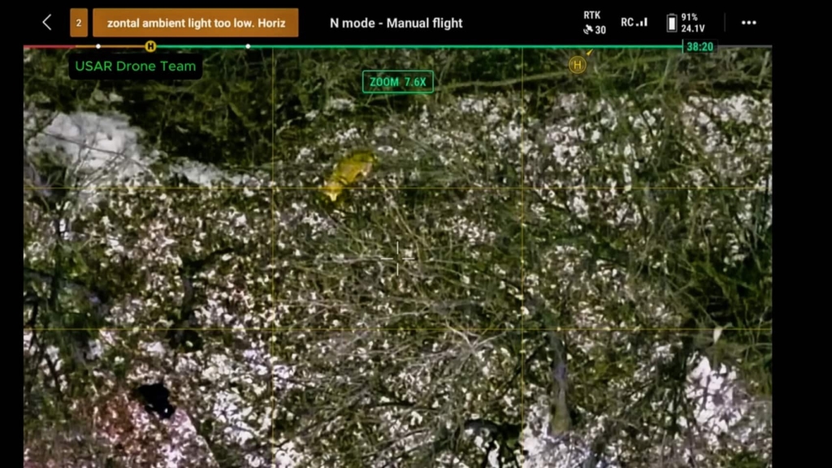Select the first white dot on battery bar
This screenshot has width=832, height=468.
coord(98,46)
